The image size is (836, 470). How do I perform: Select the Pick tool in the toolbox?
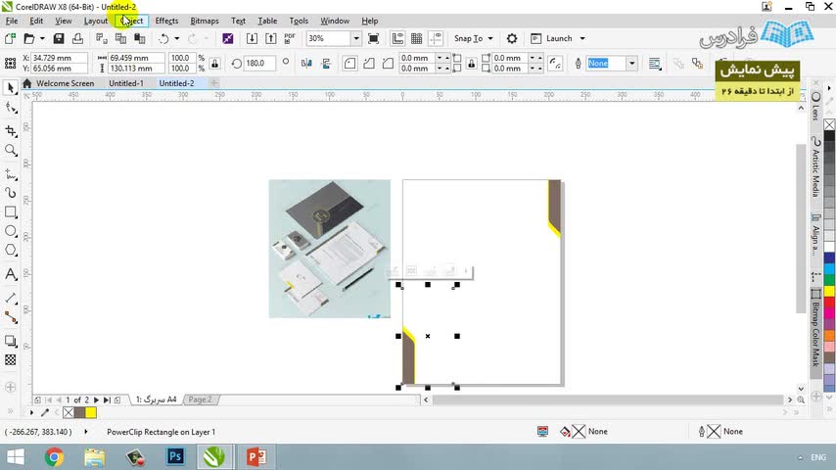click(11, 88)
